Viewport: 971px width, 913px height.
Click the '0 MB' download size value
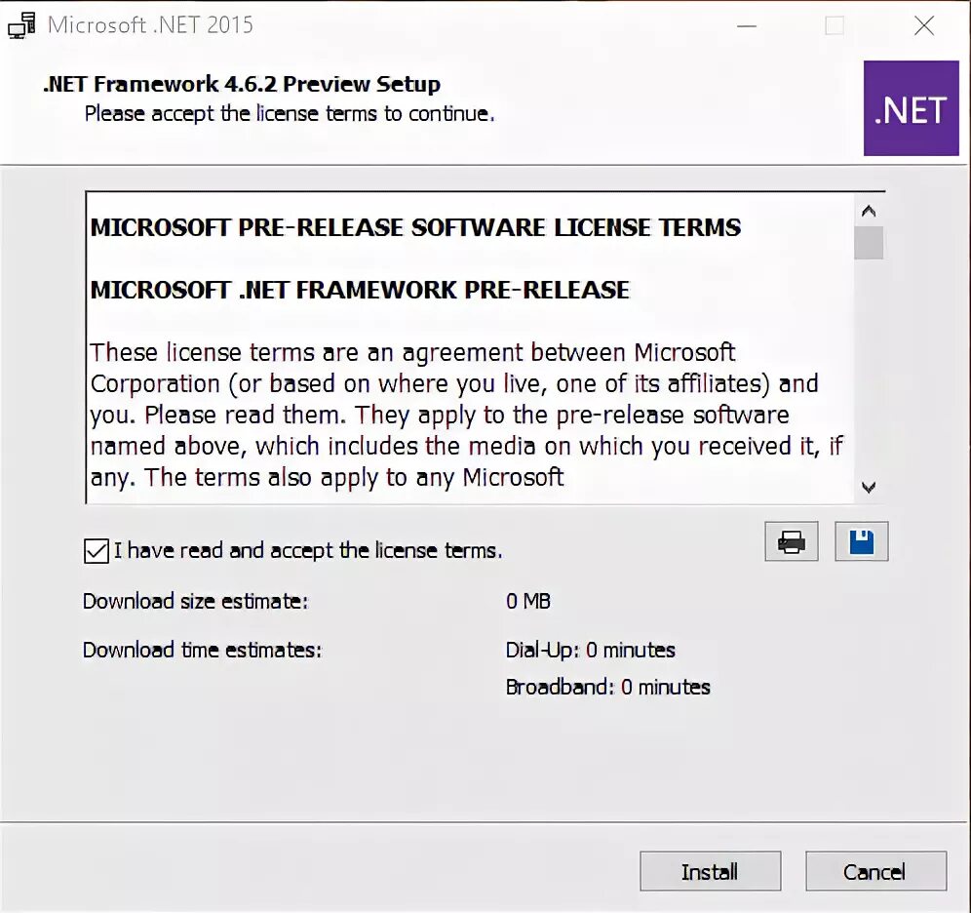tap(528, 601)
